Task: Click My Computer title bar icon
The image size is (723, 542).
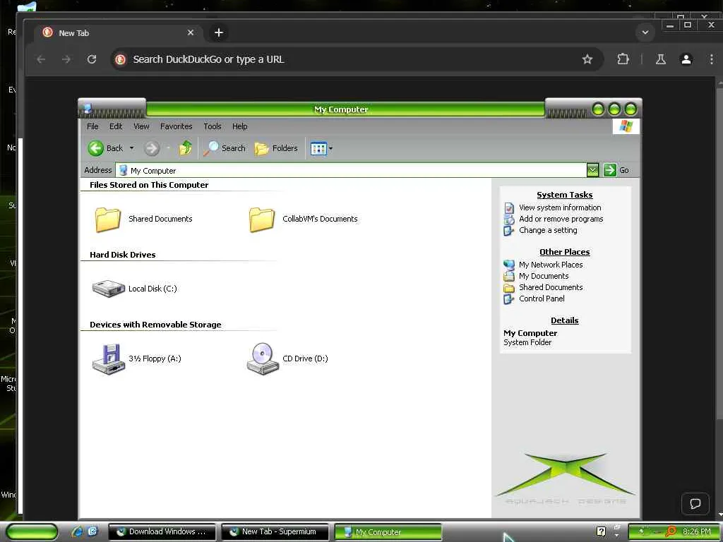Action: coord(88,109)
